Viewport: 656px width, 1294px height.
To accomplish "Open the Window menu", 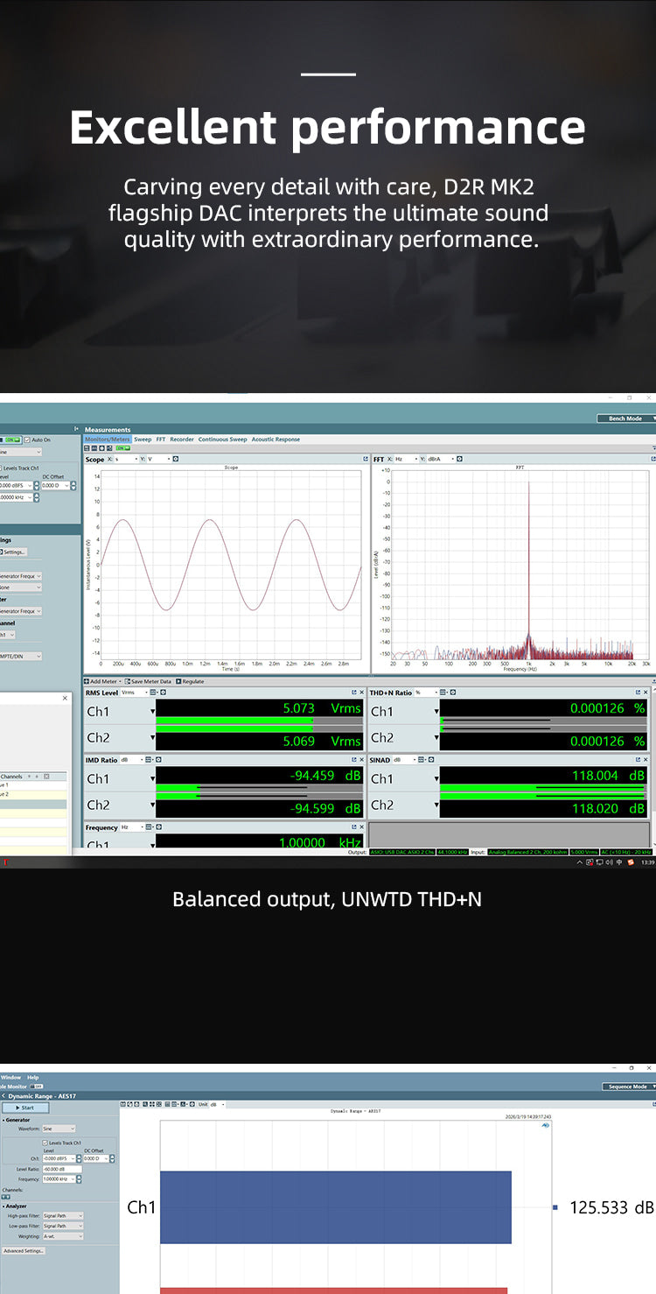I will (x=10, y=1077).
